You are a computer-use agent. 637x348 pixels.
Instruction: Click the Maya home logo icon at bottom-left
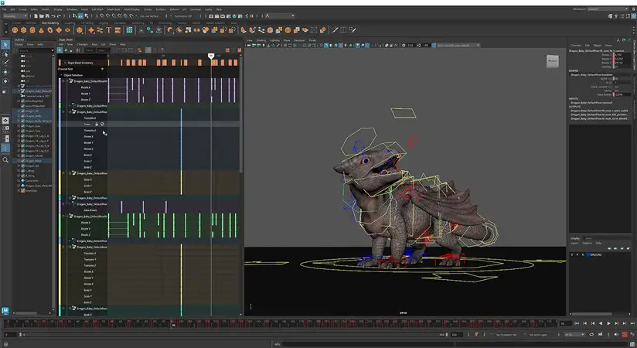click(x=5, y=311)
